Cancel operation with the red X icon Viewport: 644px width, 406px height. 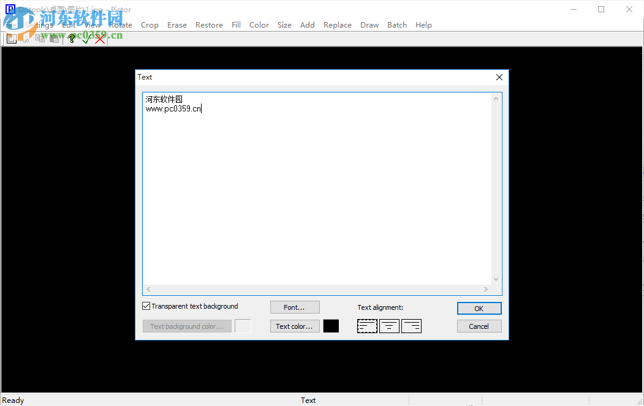100,38
